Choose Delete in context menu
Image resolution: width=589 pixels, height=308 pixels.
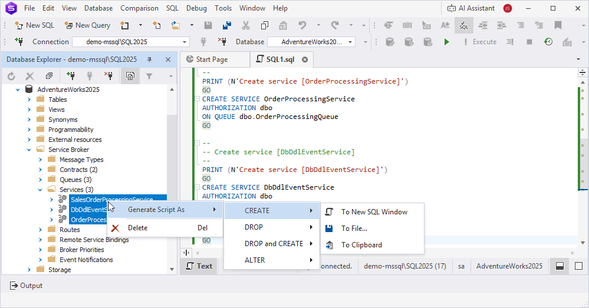(x=165, y=228)
